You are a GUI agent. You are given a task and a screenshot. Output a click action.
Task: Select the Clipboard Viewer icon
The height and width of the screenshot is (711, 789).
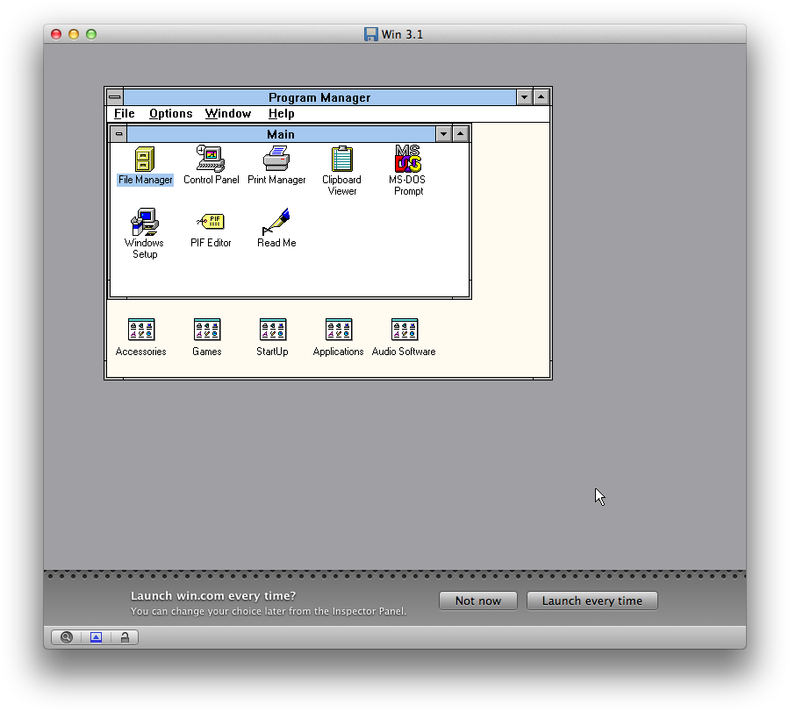tap(342, 159)
